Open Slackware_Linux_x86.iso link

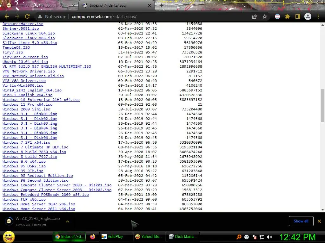pos(29,38)
